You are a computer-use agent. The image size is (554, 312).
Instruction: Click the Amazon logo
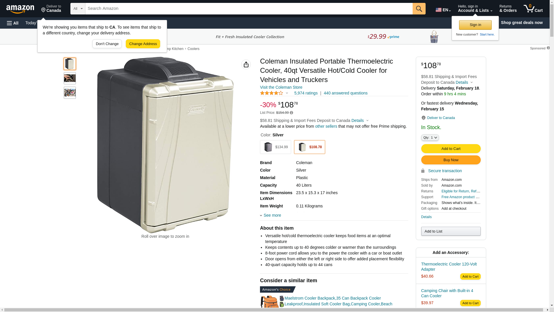pyautogui.click(x=20, y=9)
